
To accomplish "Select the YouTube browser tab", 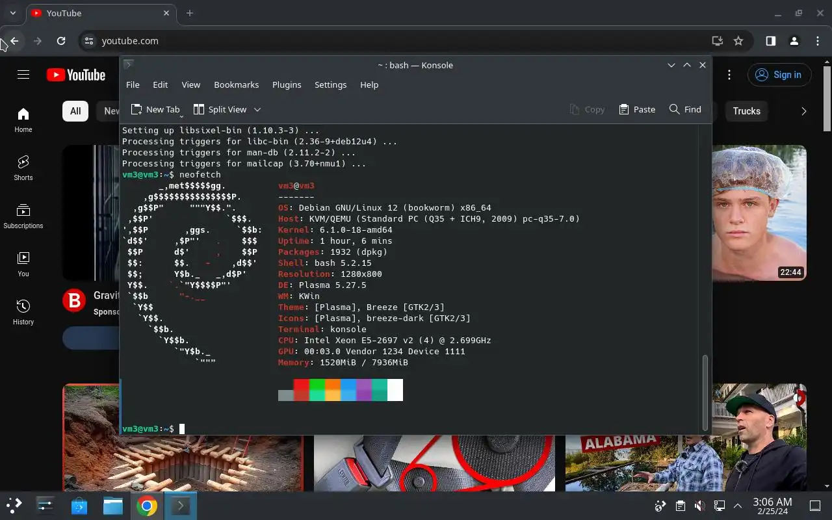I will pos(101,13).
